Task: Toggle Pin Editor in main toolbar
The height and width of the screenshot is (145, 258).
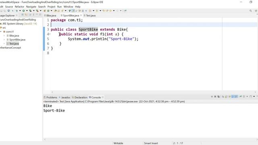Action: 125,11
